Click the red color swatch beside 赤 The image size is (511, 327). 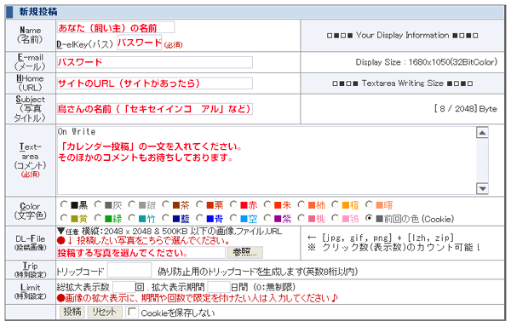(244, 205)
